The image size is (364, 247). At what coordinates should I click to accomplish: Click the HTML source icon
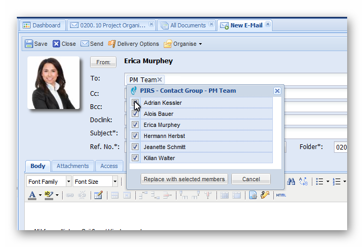(x=281, y=195)
